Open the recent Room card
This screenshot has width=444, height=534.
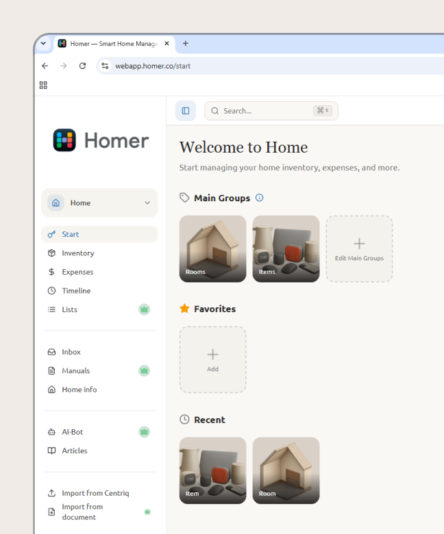pyautogui.click(x=286, y=470)
